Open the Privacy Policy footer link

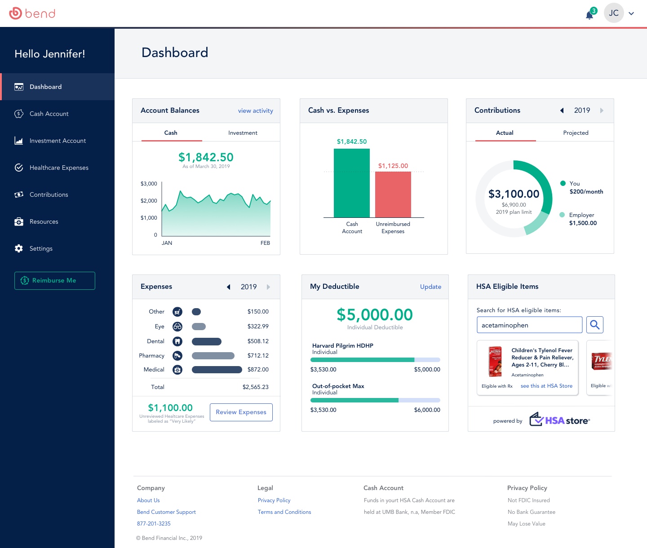coord(274,500)
